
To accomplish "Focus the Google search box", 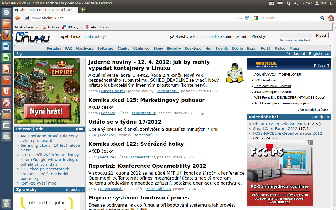I will pos(291,18).
